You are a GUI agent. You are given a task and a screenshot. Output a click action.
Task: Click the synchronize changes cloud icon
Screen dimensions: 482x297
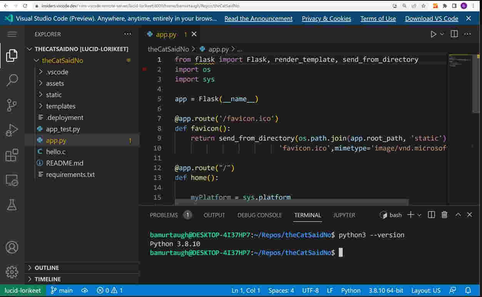click(85, 290)
